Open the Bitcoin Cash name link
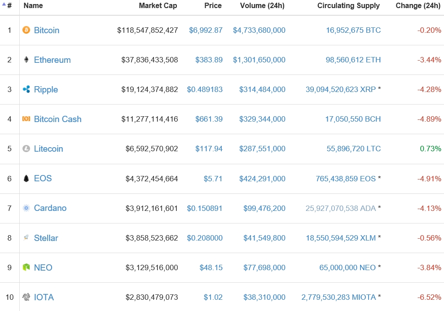Viewport: 444px width, 311px height. coord(57,119)
